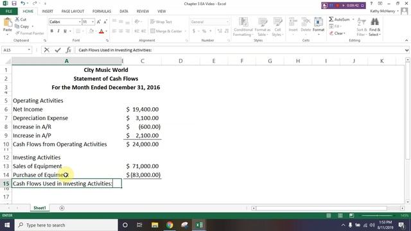Switch to the INSERT tab

pos(48,12)
